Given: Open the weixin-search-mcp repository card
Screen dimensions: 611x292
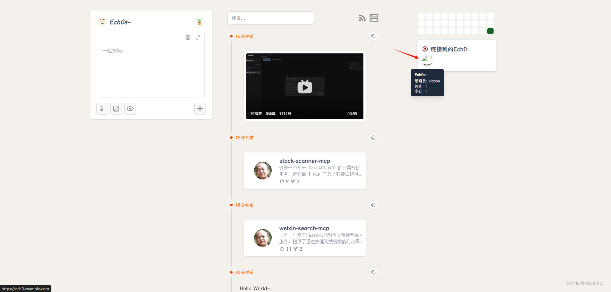Looking at the screenshot, I should pyautogui.click(x=305, y=238).
